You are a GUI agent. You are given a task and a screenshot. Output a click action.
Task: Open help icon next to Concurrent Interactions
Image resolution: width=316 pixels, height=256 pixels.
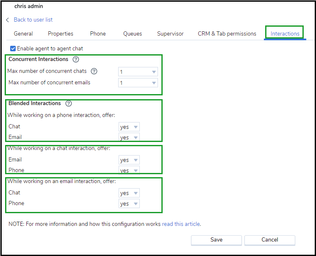tap(76, 59)
